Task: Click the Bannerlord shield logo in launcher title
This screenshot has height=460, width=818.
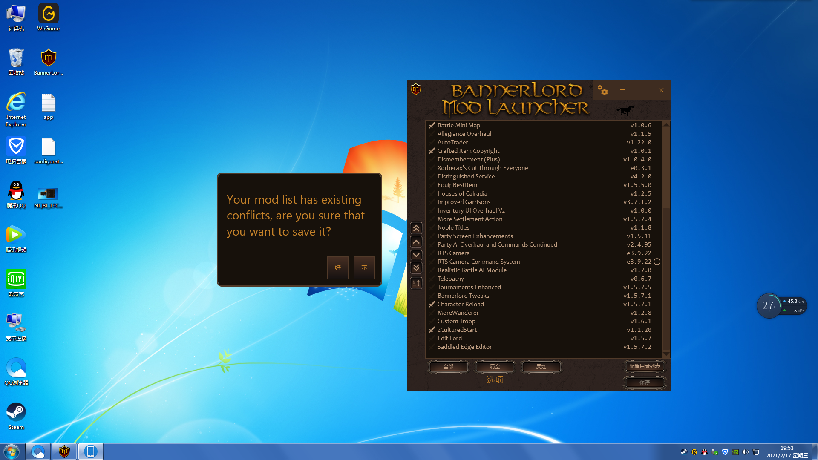Action: click(416, 89)
